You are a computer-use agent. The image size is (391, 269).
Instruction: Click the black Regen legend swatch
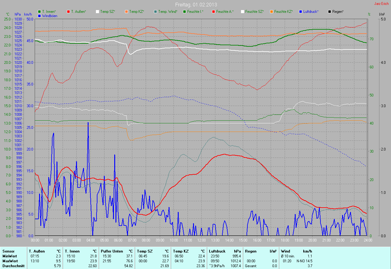(330, 12)
